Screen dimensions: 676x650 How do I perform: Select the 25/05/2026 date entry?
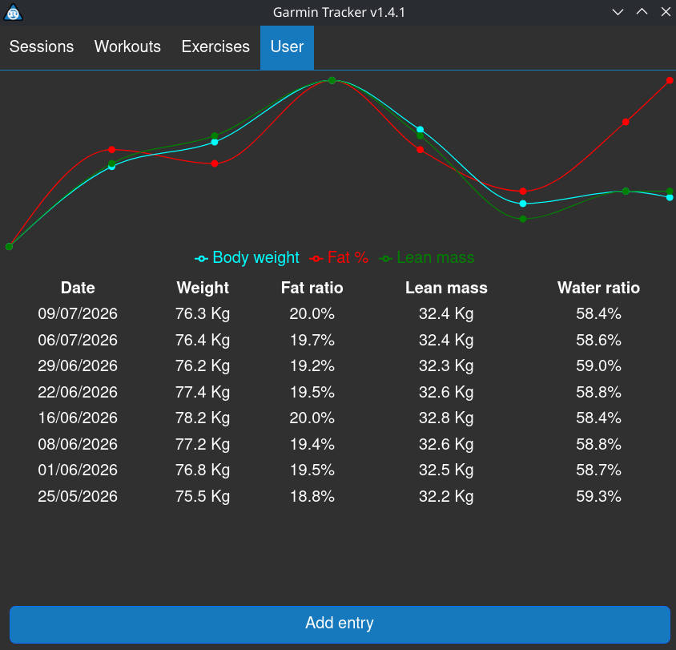[x=78, y=496]
